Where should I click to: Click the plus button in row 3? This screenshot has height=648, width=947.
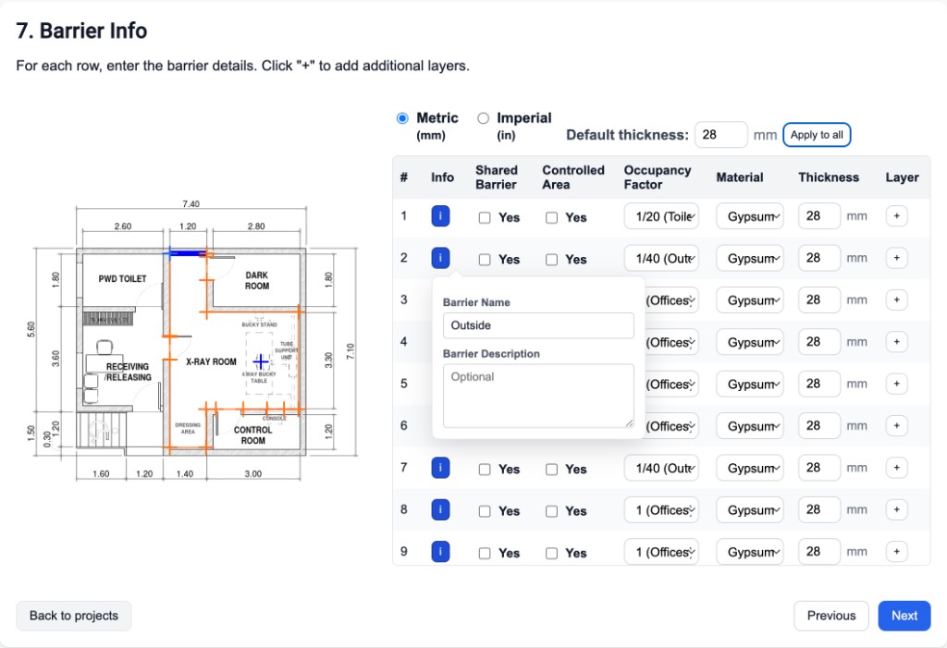pyautogui.click(x=896, y=300)
